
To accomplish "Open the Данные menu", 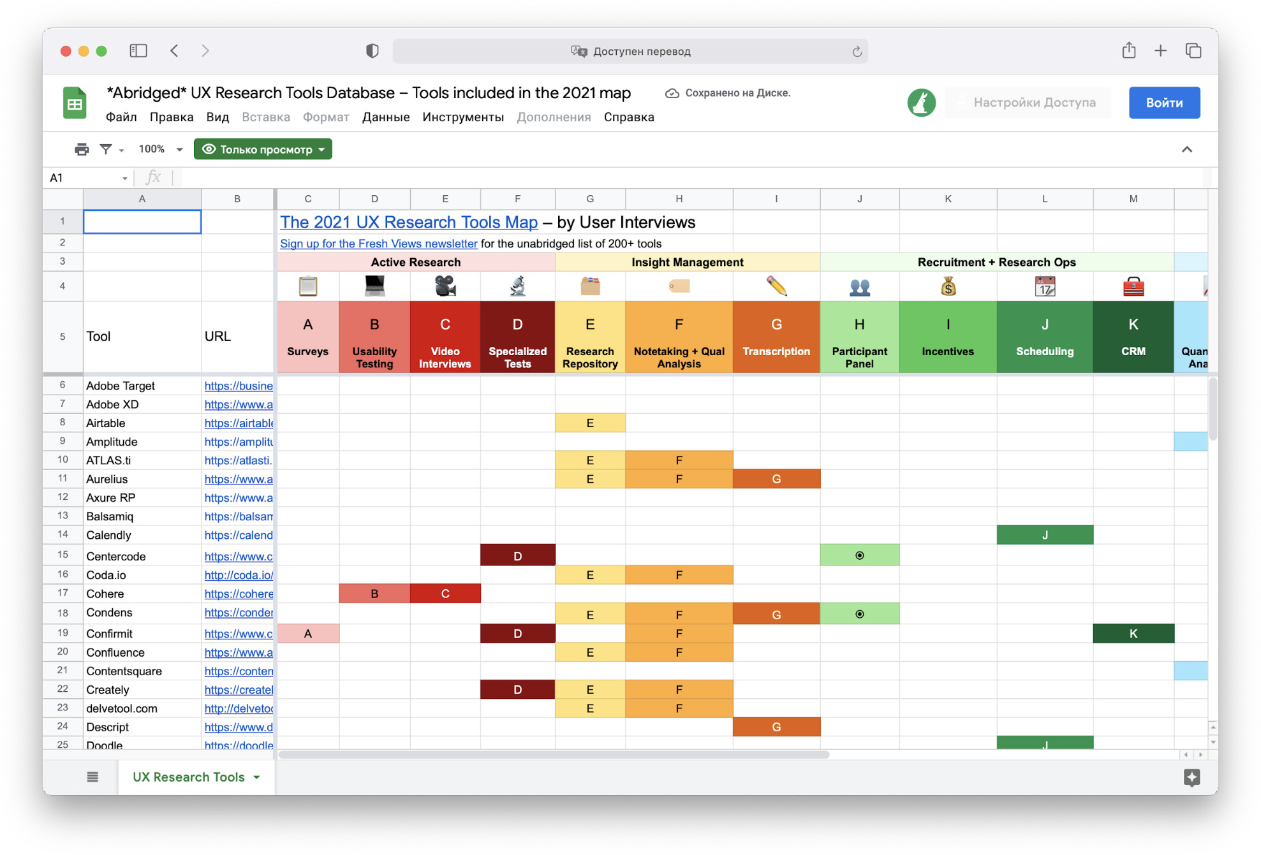I will [x=386, y=117].
